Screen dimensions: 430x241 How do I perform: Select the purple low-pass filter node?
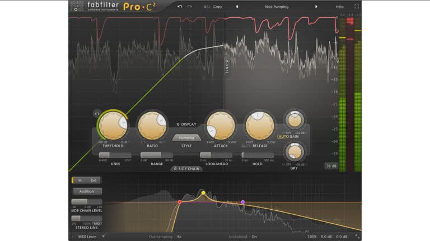tap(242, 202)
